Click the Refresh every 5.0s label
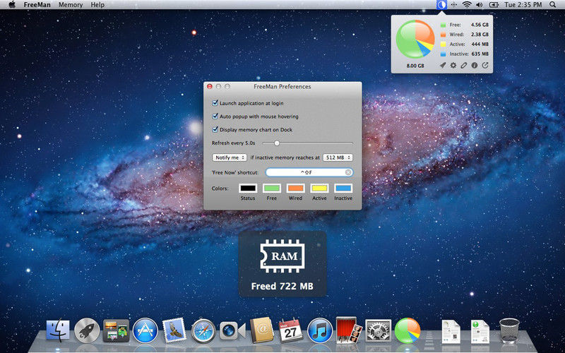Image resolution: width=565 pixels, height=353 pixels. (x=234, y=143)
